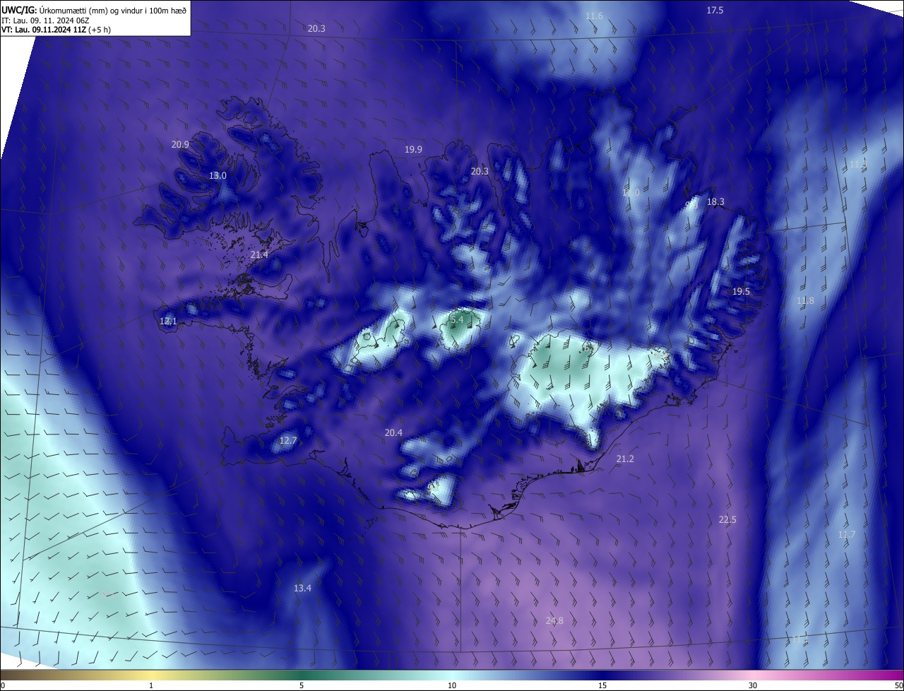Viewport: 904px width, 691px height.
Task: Click the 11.7 value on the map
Action: (x=847, y=534)
